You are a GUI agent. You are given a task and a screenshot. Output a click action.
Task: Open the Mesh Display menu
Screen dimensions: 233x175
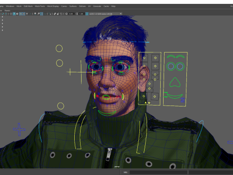53,6
